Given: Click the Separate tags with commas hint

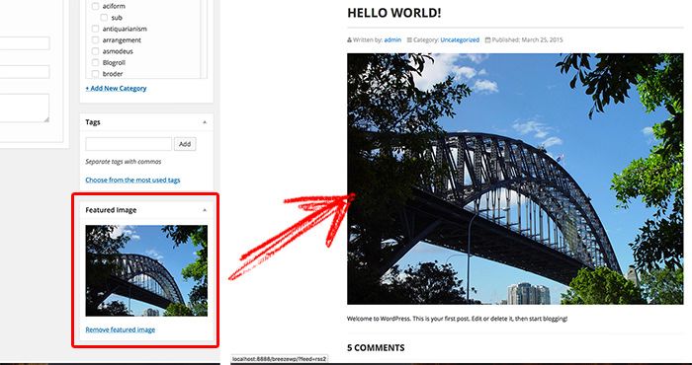Looking at the screenshot, I should click(124, 162).
